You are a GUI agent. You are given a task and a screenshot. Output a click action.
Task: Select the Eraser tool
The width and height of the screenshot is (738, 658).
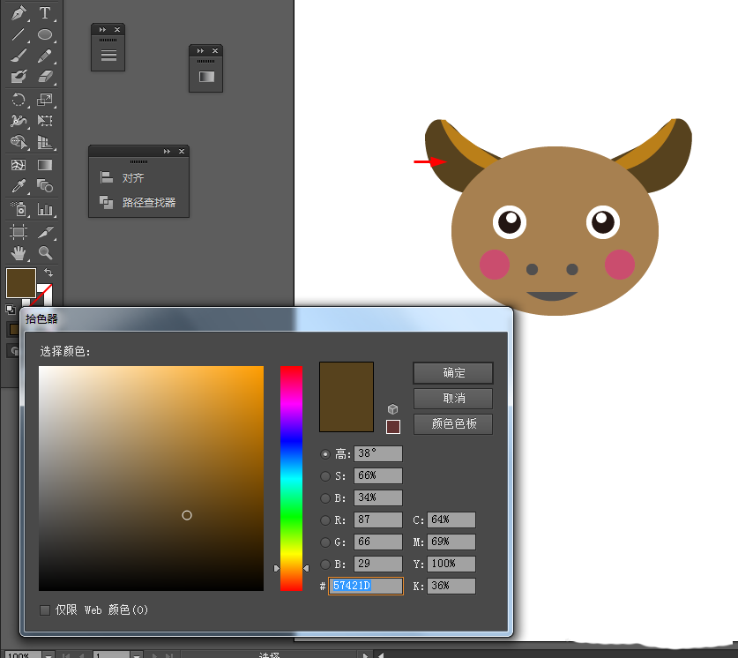point(45,76)
